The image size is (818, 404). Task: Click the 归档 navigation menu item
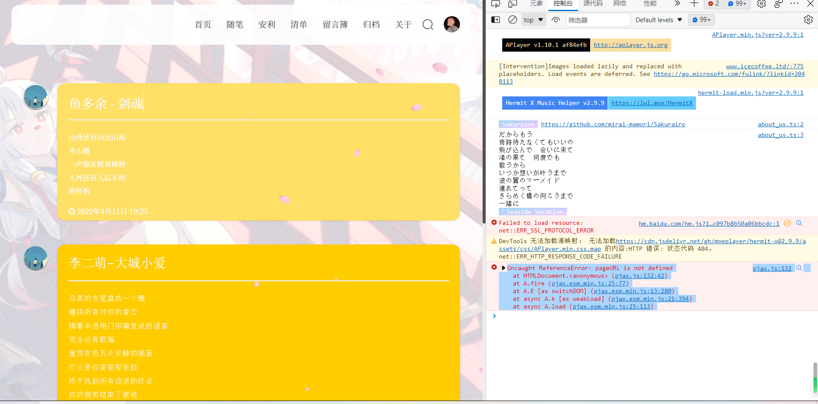371,25
